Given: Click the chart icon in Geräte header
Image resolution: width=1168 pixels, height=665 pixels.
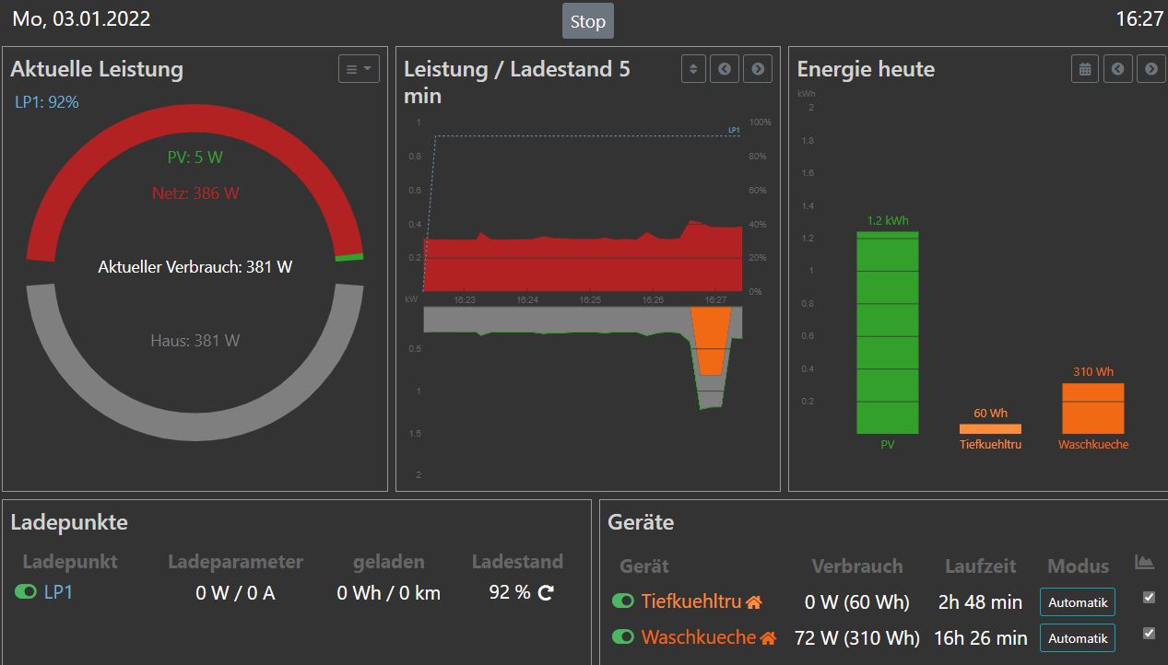Looking at the screenshot, I should coord(1144,562).
